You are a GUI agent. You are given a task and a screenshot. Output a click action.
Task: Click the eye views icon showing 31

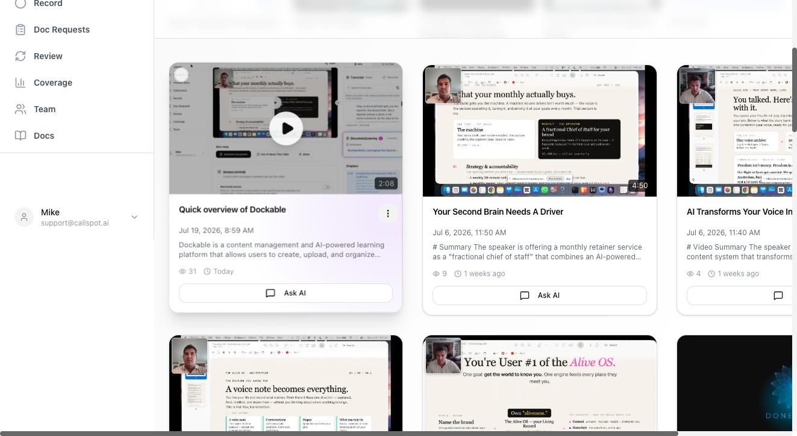click(x=183, y=271)
